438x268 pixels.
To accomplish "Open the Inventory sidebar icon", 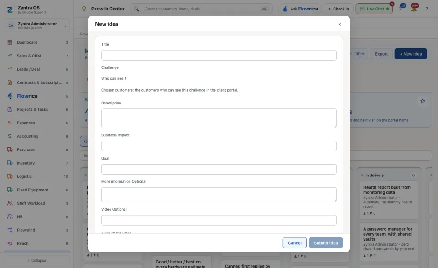I will click(x=10, y=163).
